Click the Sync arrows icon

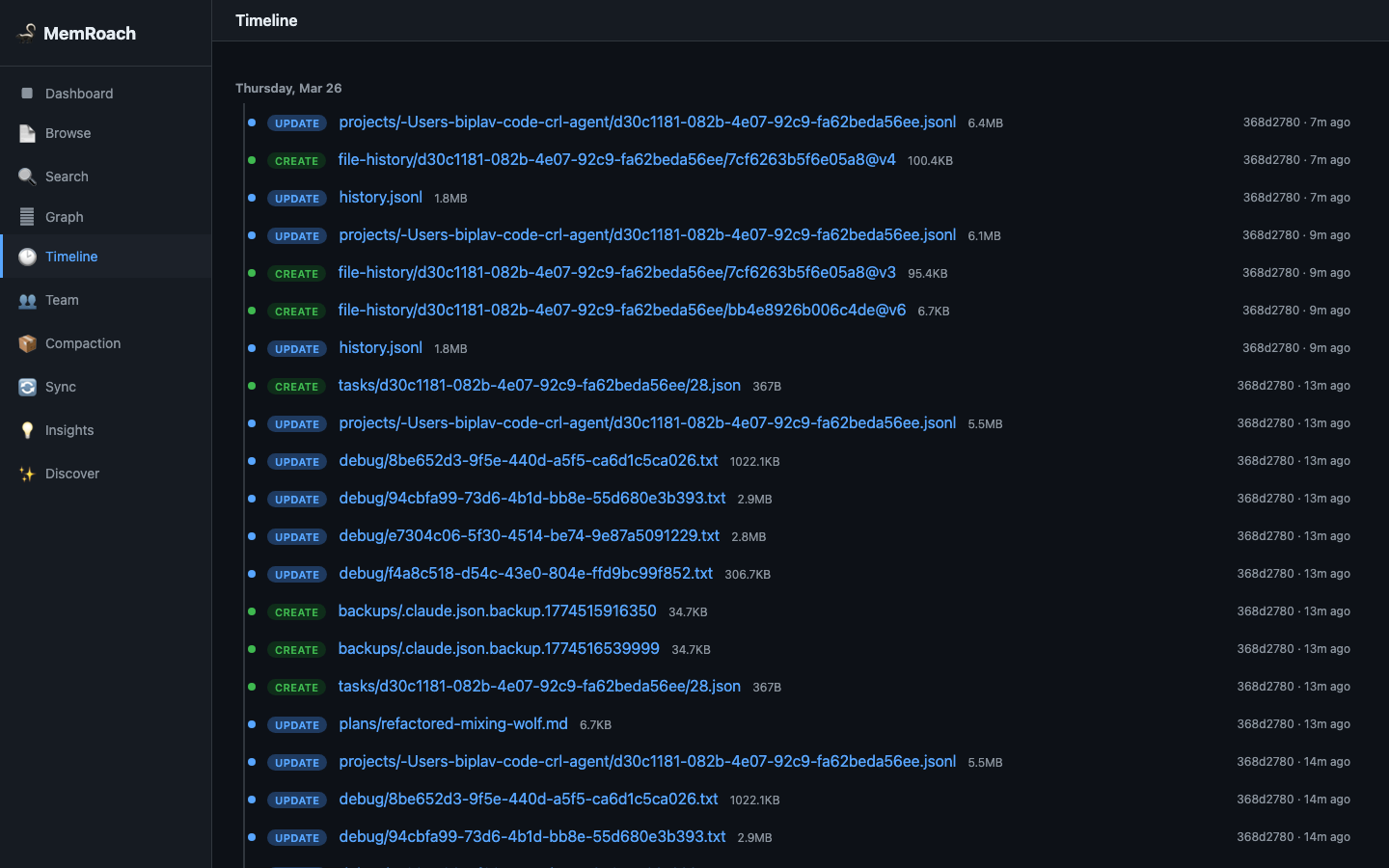27,387
